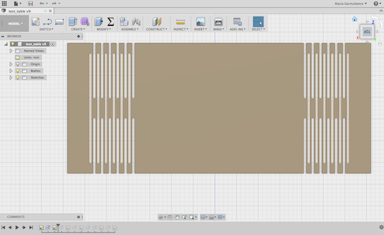384x235 pixels.
Task: Toggle visibility bulb of test_table v9
Action: [x=13, y=44]
